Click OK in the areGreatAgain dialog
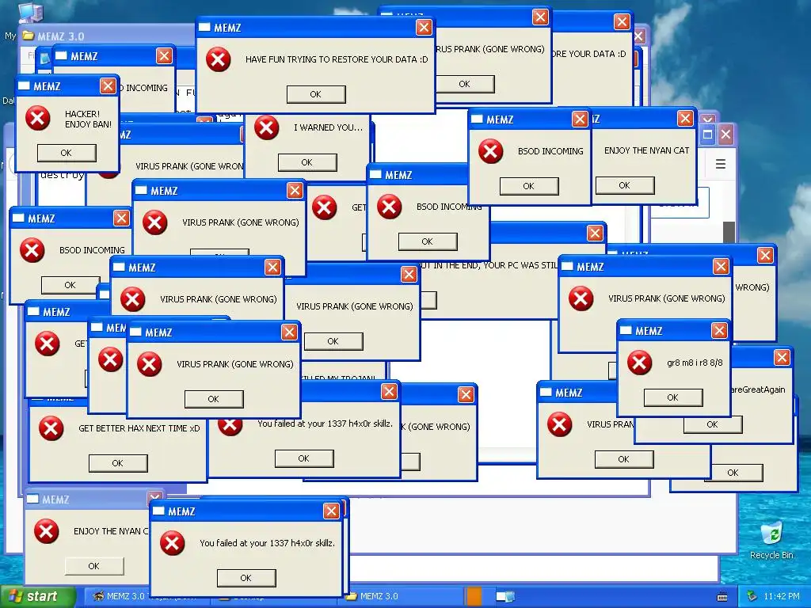 point(713,425)
